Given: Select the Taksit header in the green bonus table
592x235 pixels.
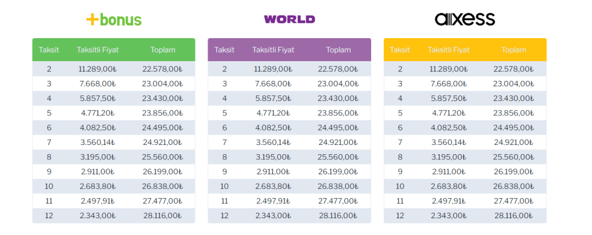Looking at the screenshot, I should [49, 50].
